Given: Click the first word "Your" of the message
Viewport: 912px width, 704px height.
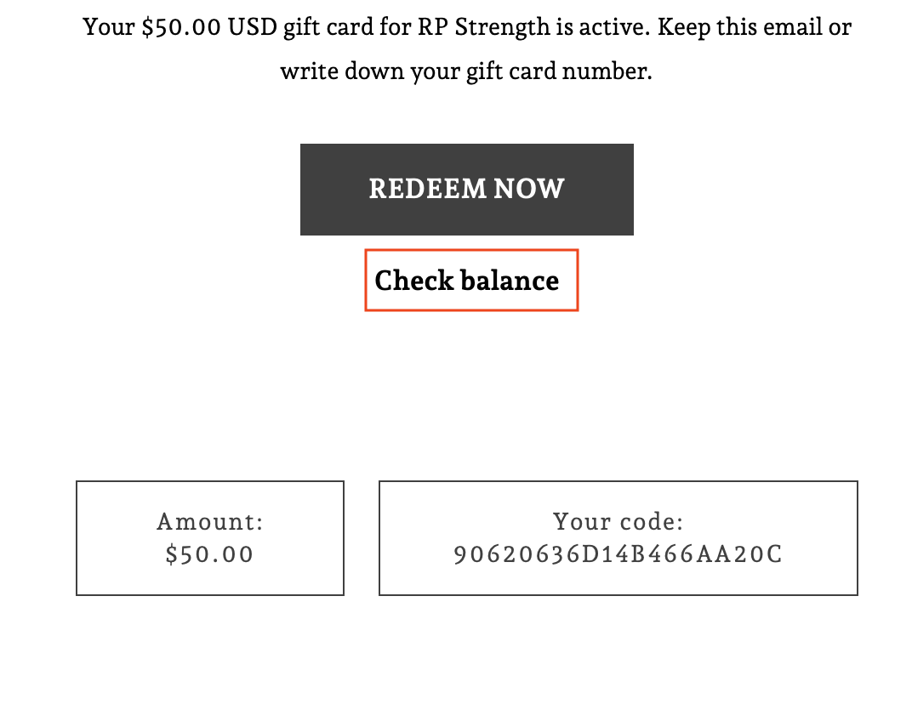Looking at the screenshot, I should pos(108,27).
